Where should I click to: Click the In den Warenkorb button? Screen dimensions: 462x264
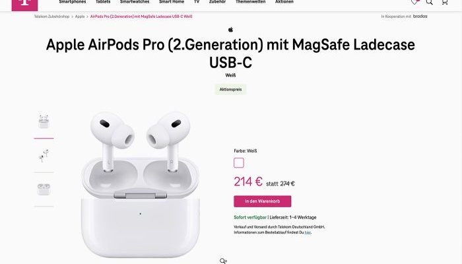click(263, 201)
